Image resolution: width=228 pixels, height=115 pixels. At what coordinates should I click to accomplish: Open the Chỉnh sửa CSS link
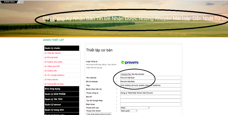(53, 66)
